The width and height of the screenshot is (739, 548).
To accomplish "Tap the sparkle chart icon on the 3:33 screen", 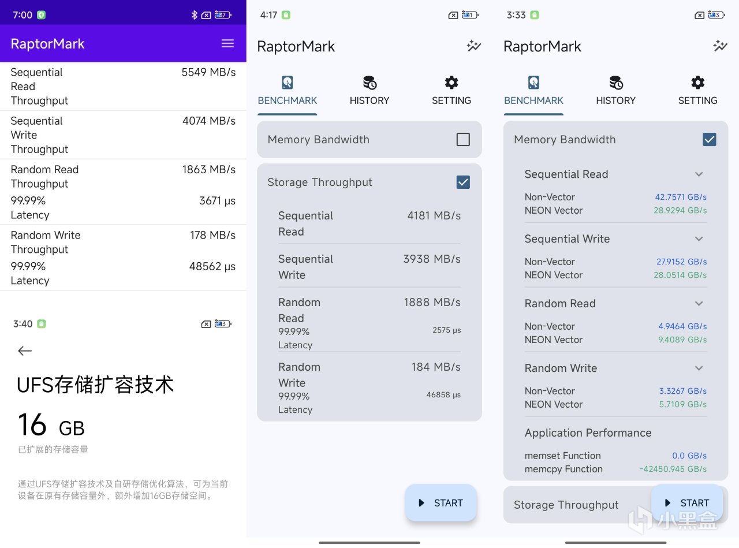I will tap(720, 46).
